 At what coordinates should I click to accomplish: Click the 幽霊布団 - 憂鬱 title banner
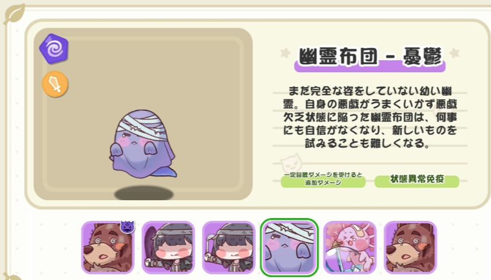[x=370, y=59]
